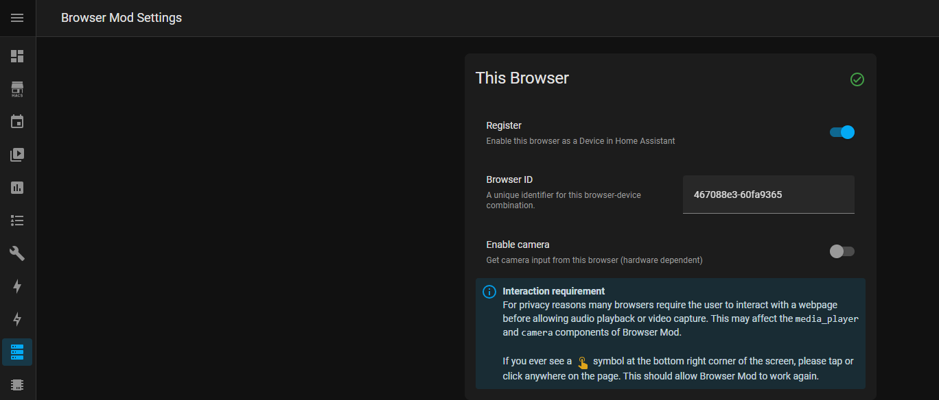939x400 pixels.
Task: Click the "media_player" code text
Action: click(827, 318)
